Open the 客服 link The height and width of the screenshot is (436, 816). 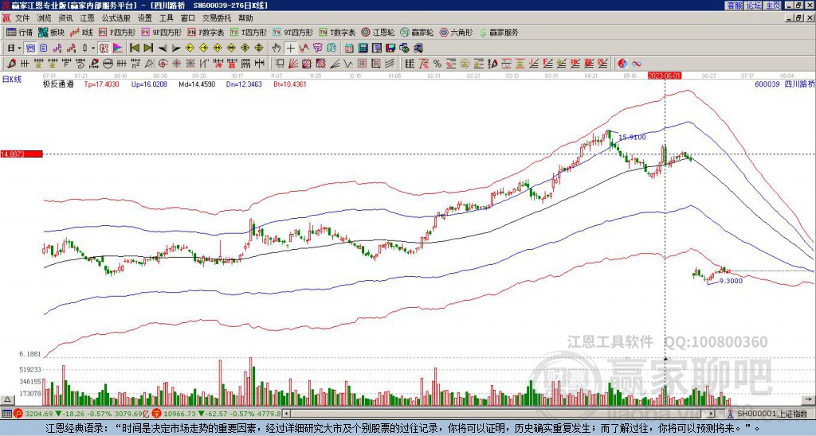[734, 6]
